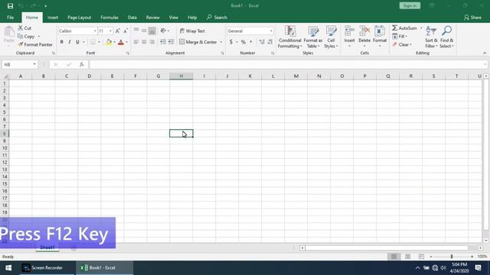The image size is (490, 275).
Task: Click Merge & Center
Action: [198, 42]
